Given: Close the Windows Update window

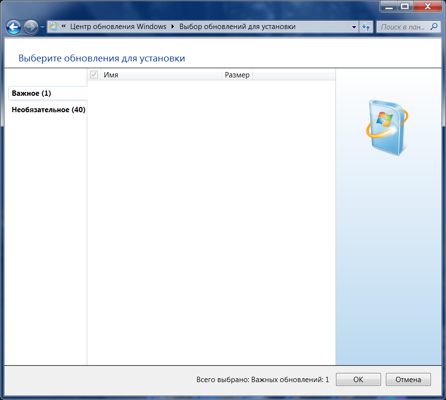Looking at the screenshot, I should [428, 6].
